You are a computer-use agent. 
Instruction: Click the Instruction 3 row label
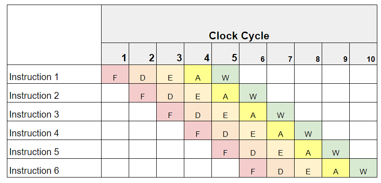click(34, 114)
